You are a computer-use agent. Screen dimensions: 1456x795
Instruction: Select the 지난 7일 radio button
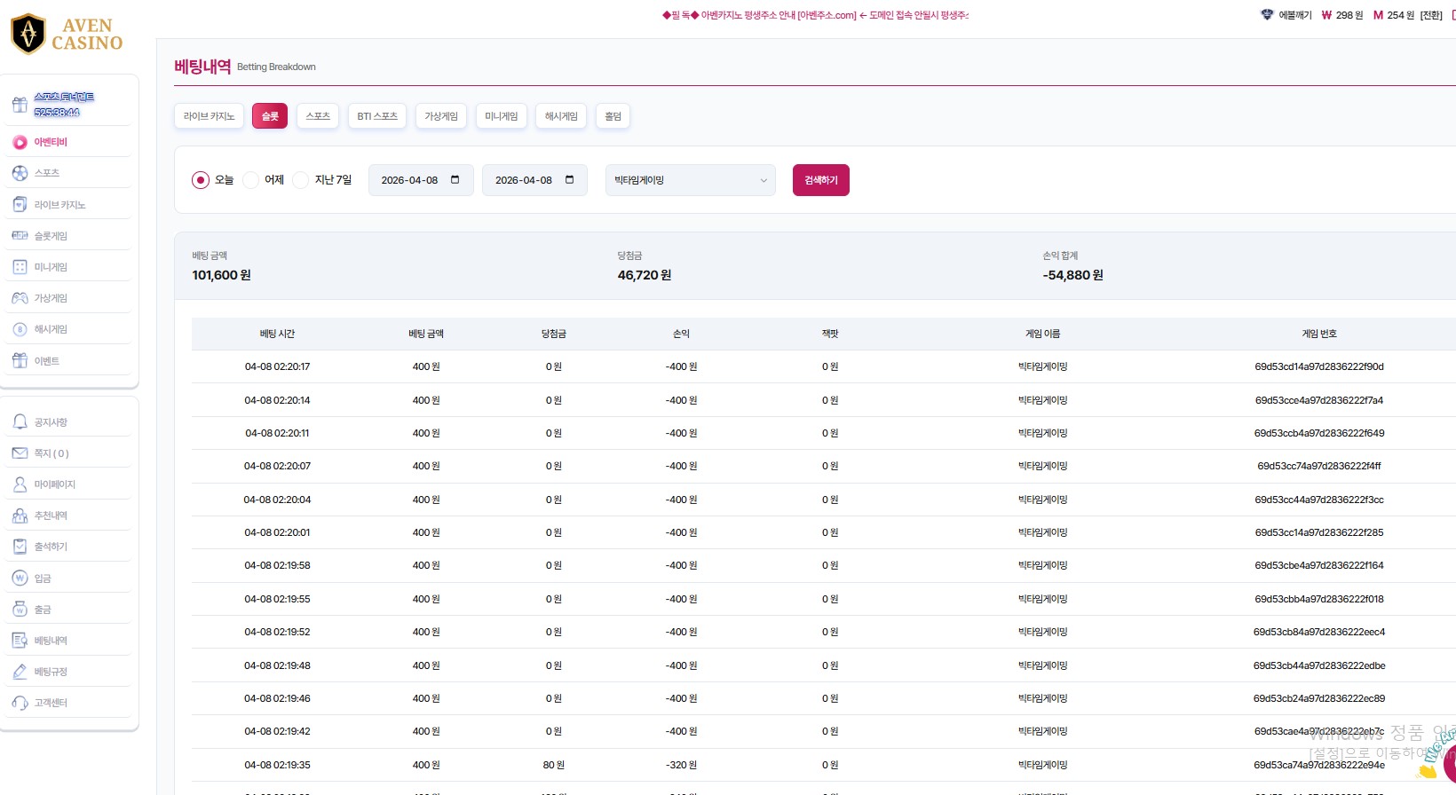[x=301, y=180]
